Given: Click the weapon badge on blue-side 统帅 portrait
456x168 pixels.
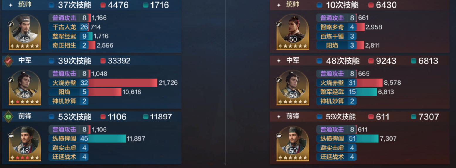Looking at the screenshot, I should pos(11,24).
